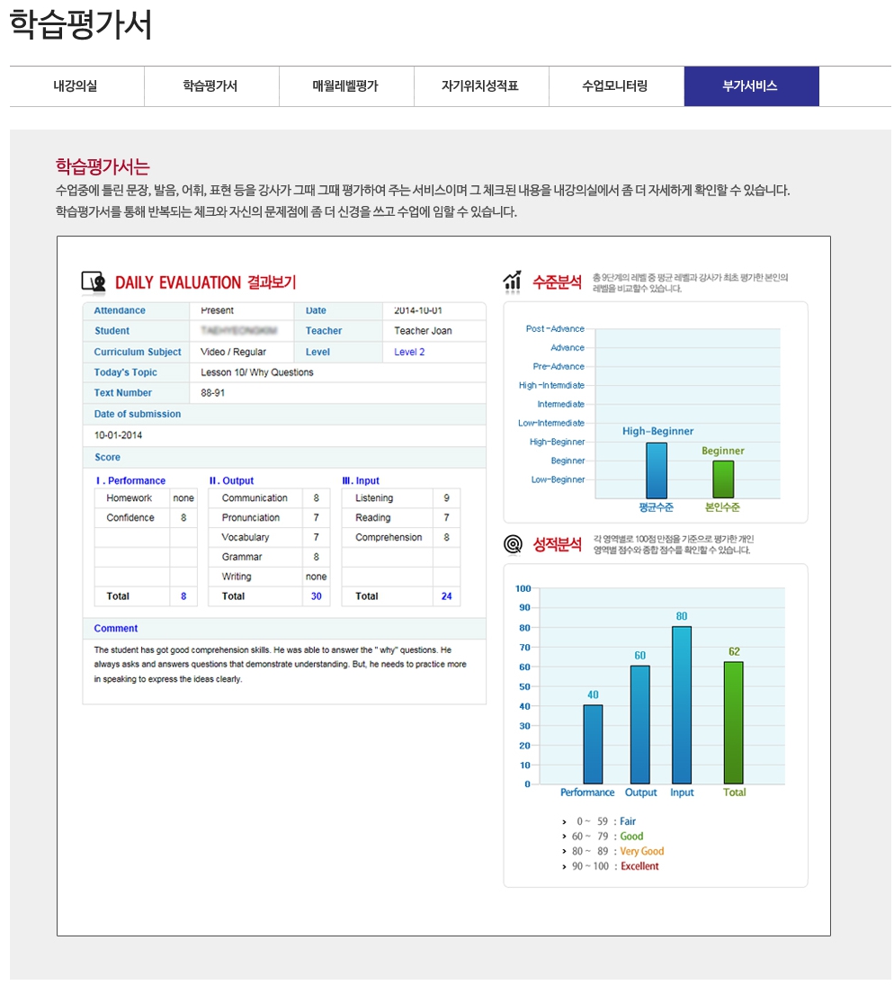Click the Output bar showing 60

640,724
